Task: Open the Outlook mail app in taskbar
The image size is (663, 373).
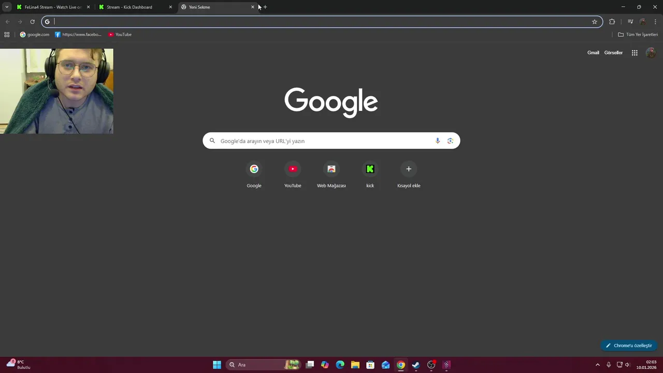Action: pyautogui.click(x=385, y=365)
